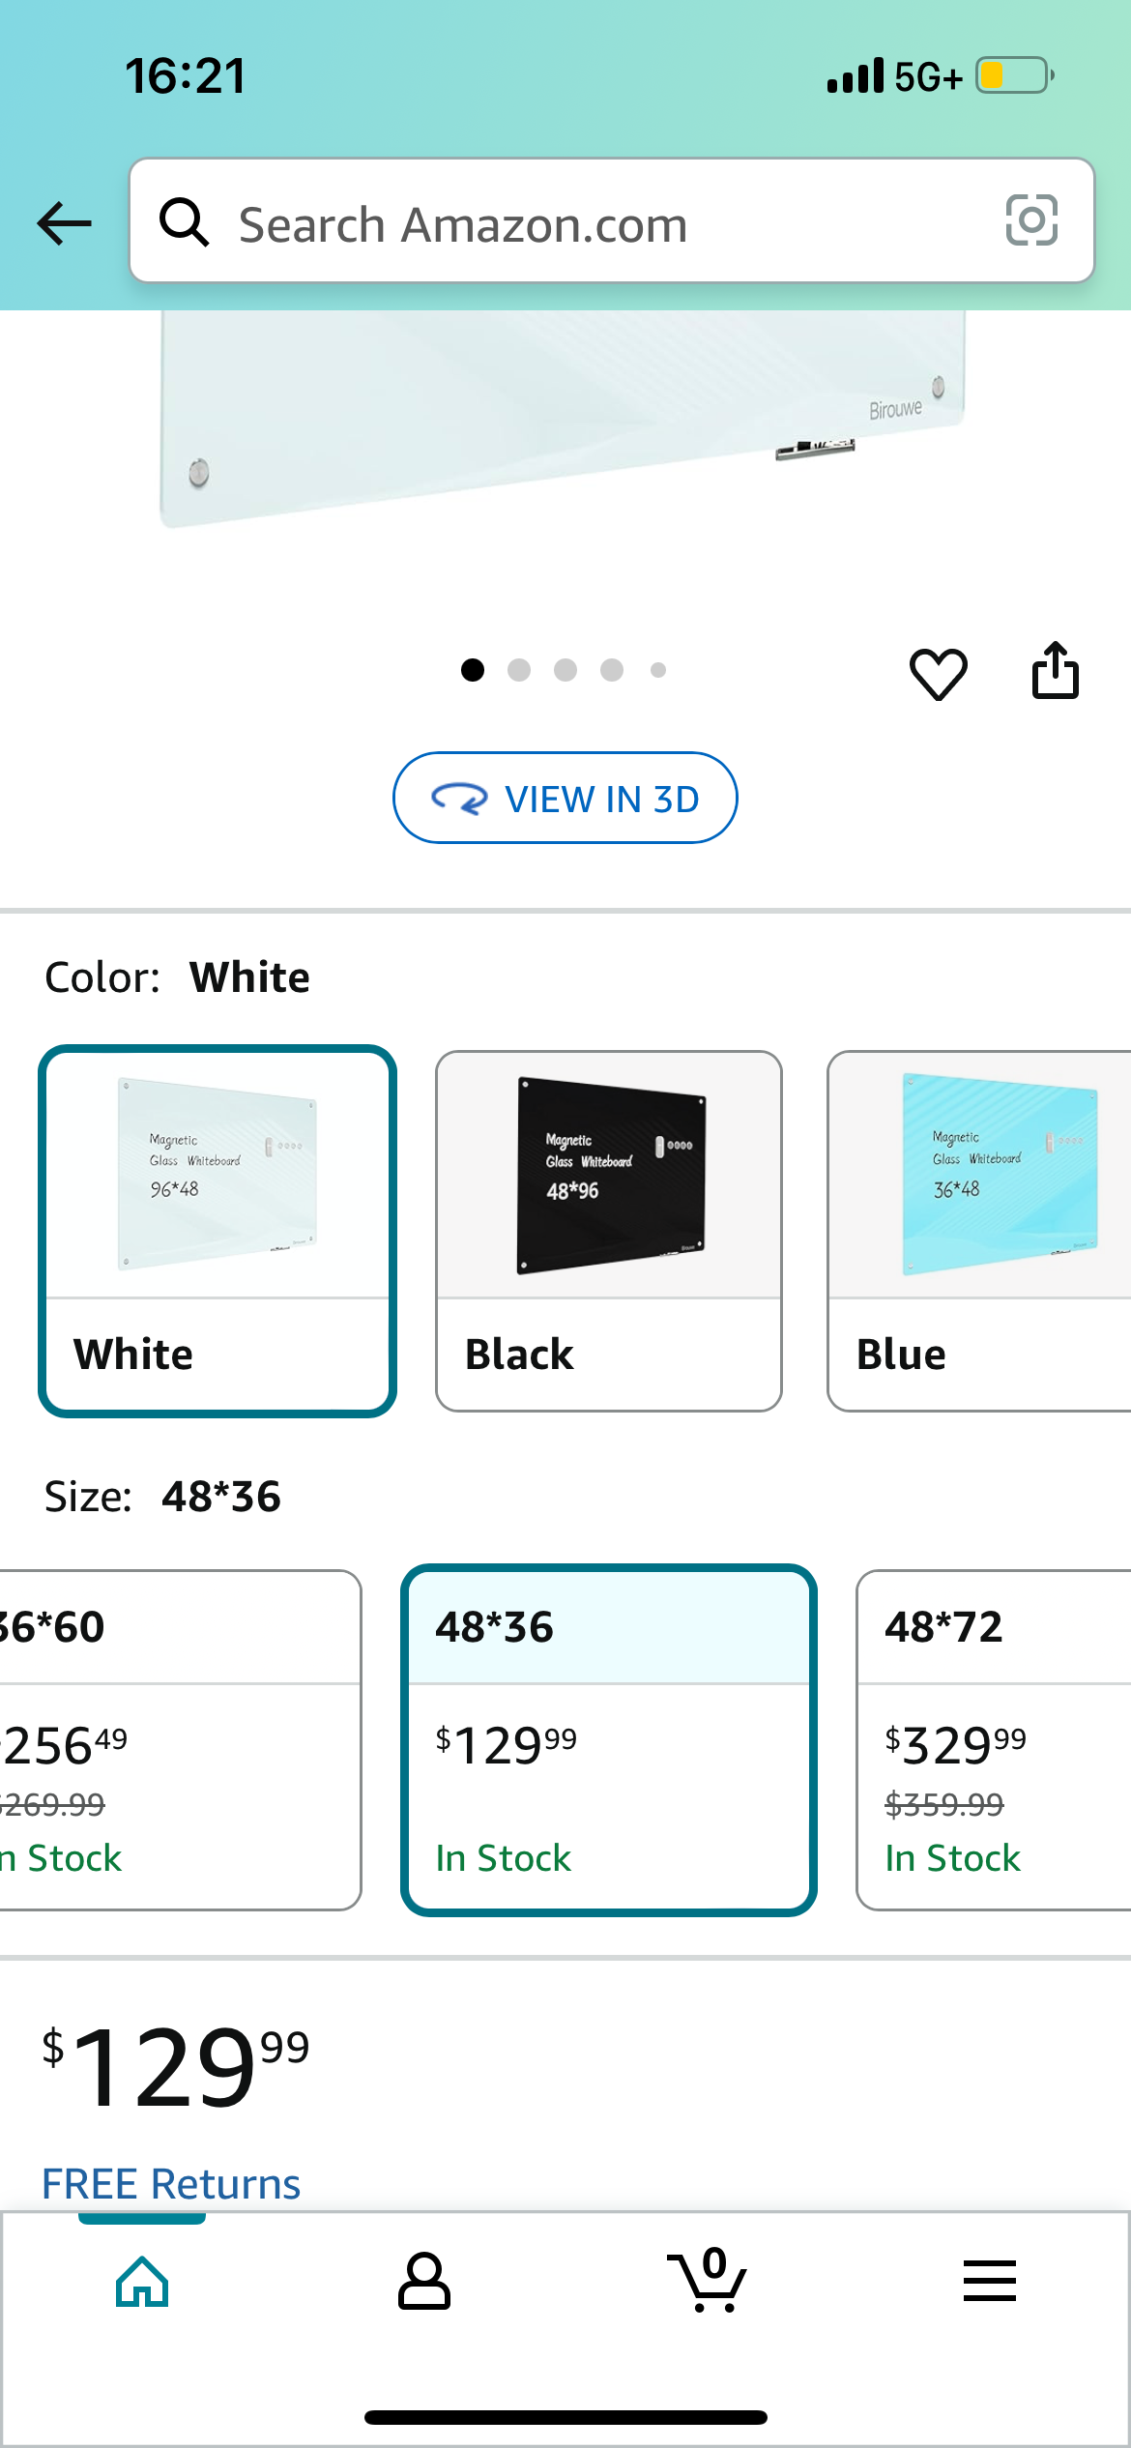Select the Blue color option

tap(979, 1231)
